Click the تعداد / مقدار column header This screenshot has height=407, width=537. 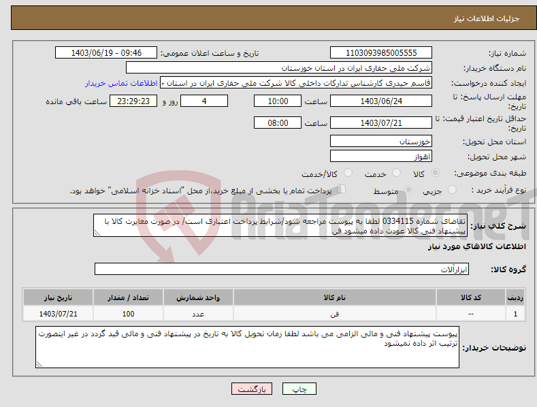point(128,297)
